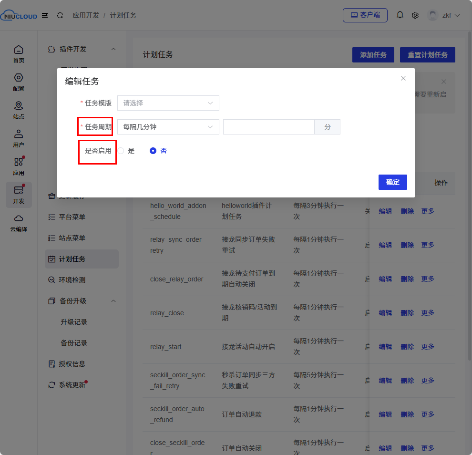Open settings gear icon in header
Viewport: 472px width, 455px height.
point(415,15)
